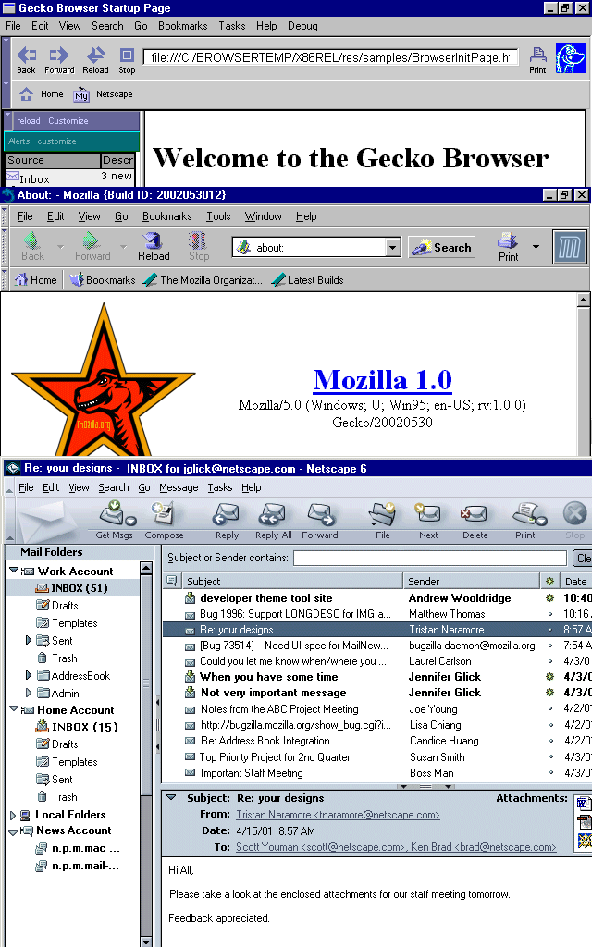Toggle flag on 'Not very important message'
Viewport: 592px width, 947px height.
[549, 693]
